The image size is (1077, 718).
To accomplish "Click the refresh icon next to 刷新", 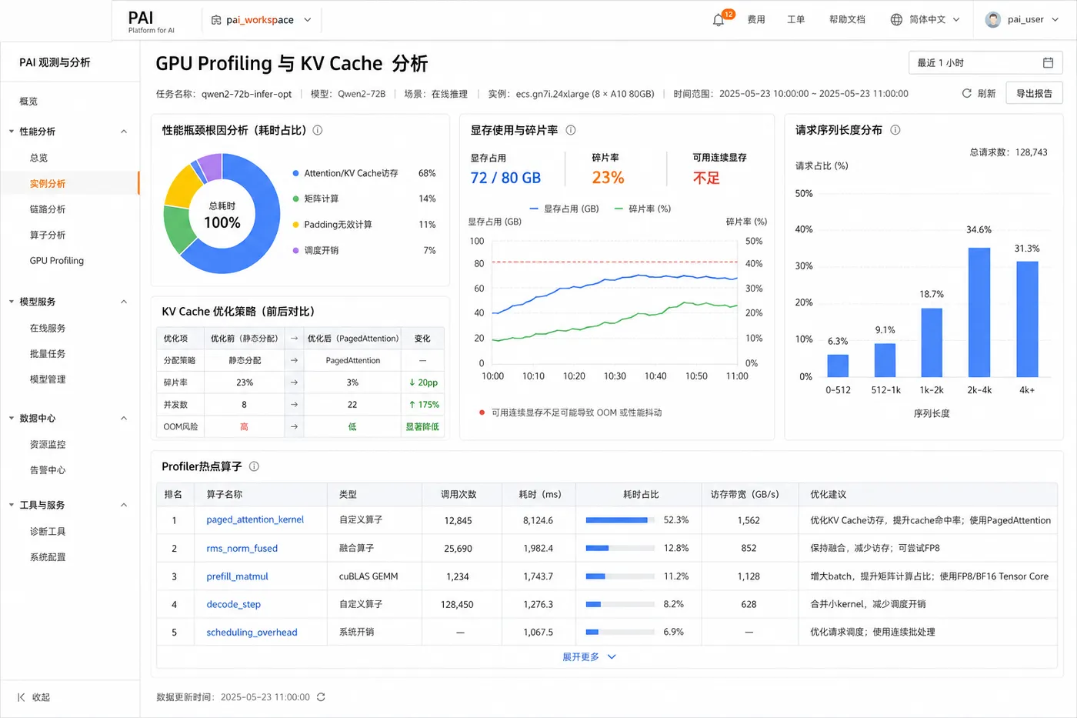I will (966, 93).
